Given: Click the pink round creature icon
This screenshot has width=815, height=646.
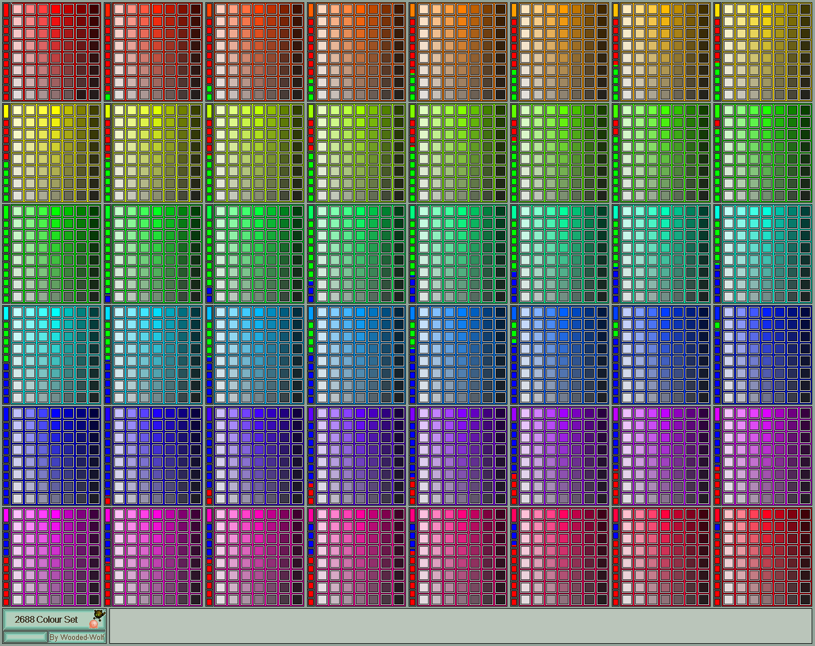Looking at the screenshot, I should (93, 624).
